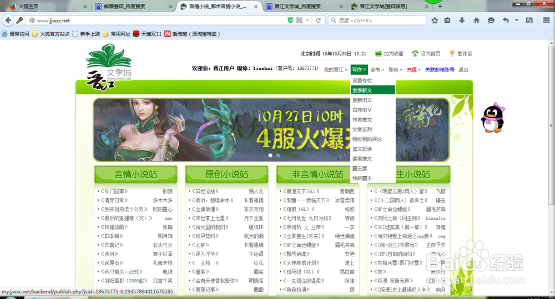Viewport: 555px width, 299px height.
Task: Open the Firefox hamburger menu
Action: pos(547,20)
